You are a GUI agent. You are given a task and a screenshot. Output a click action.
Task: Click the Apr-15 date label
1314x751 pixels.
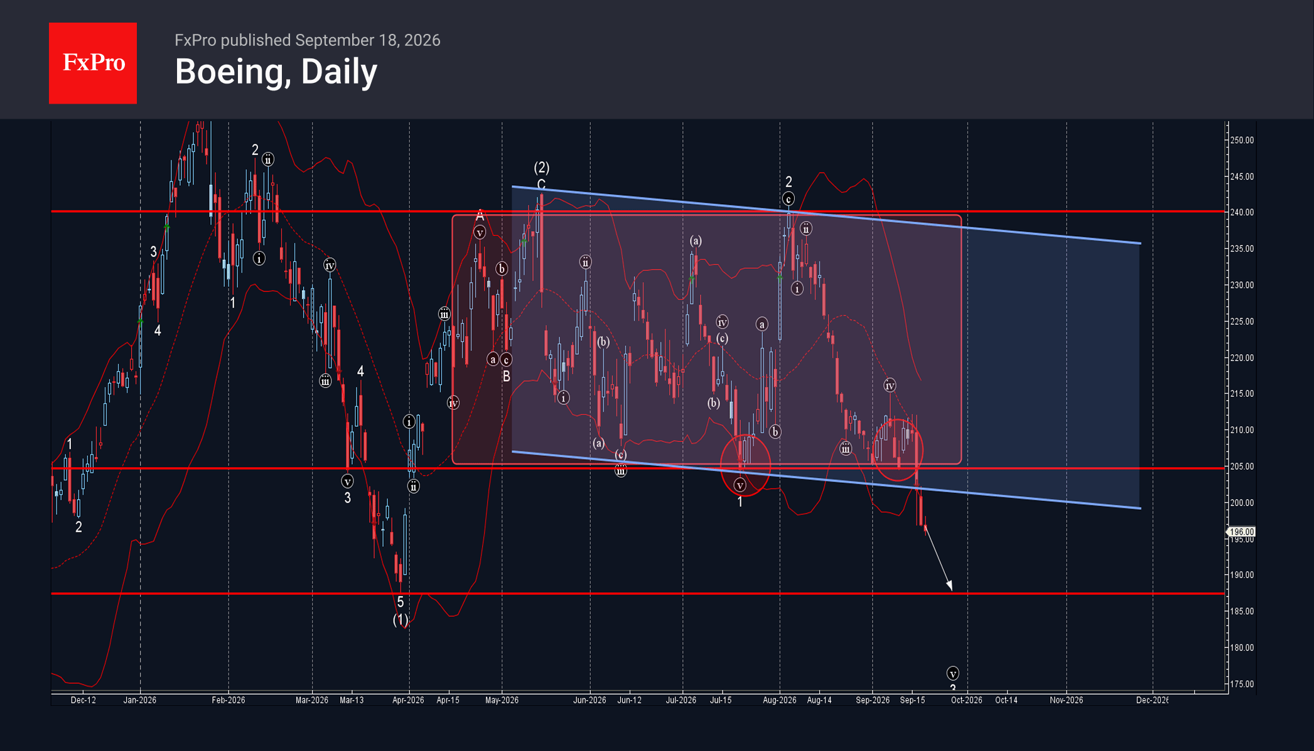pyautogui.click(x=448, y=700)
